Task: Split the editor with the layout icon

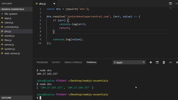Action: pos(170,4)
